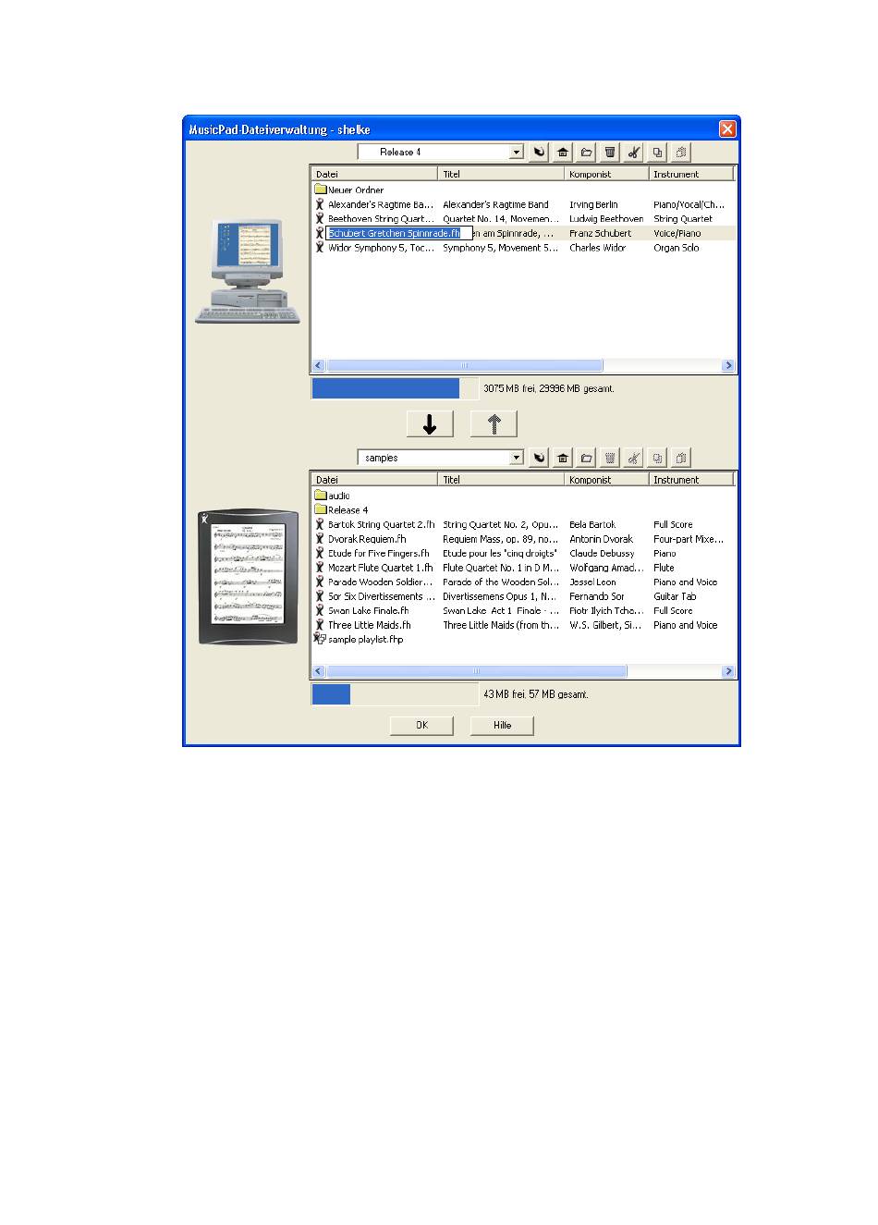Click composer cell Irving Berlin
The width and height of the screenshot is (878, 1225).
point(593,204)
